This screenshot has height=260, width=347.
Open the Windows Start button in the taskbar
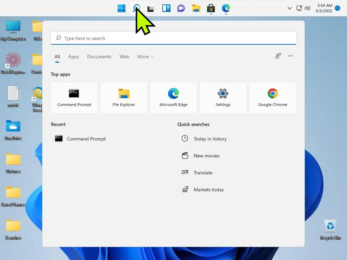tap(121, 8)
